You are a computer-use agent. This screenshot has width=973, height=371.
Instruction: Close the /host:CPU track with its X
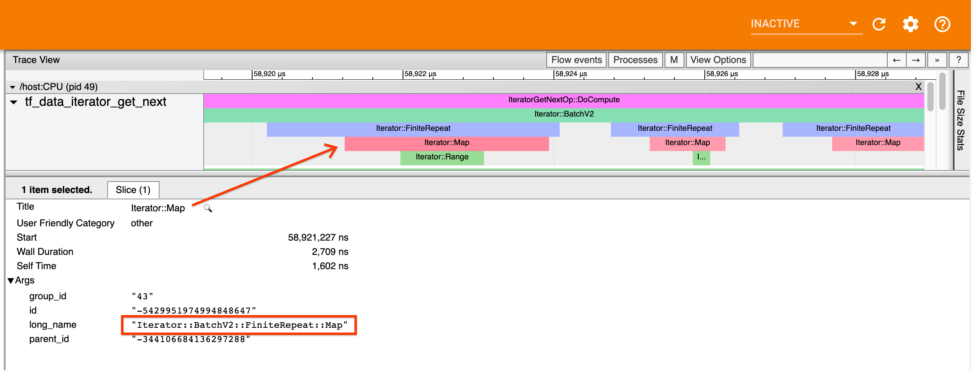click(x=919, y=86)
